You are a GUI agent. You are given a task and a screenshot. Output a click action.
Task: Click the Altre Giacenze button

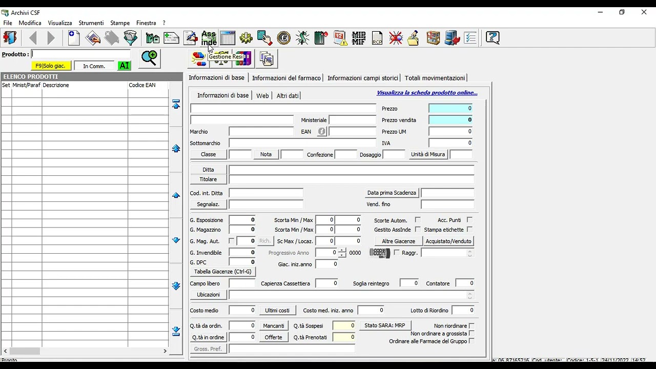pos(399,241)
